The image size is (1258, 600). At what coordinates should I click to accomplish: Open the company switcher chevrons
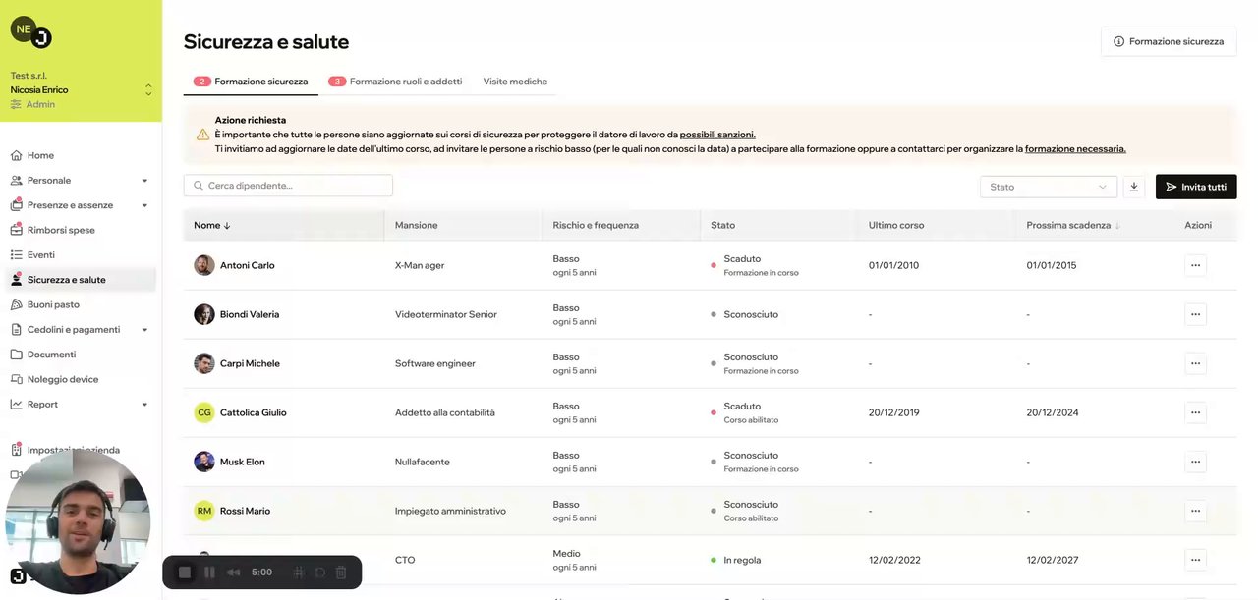148,89
